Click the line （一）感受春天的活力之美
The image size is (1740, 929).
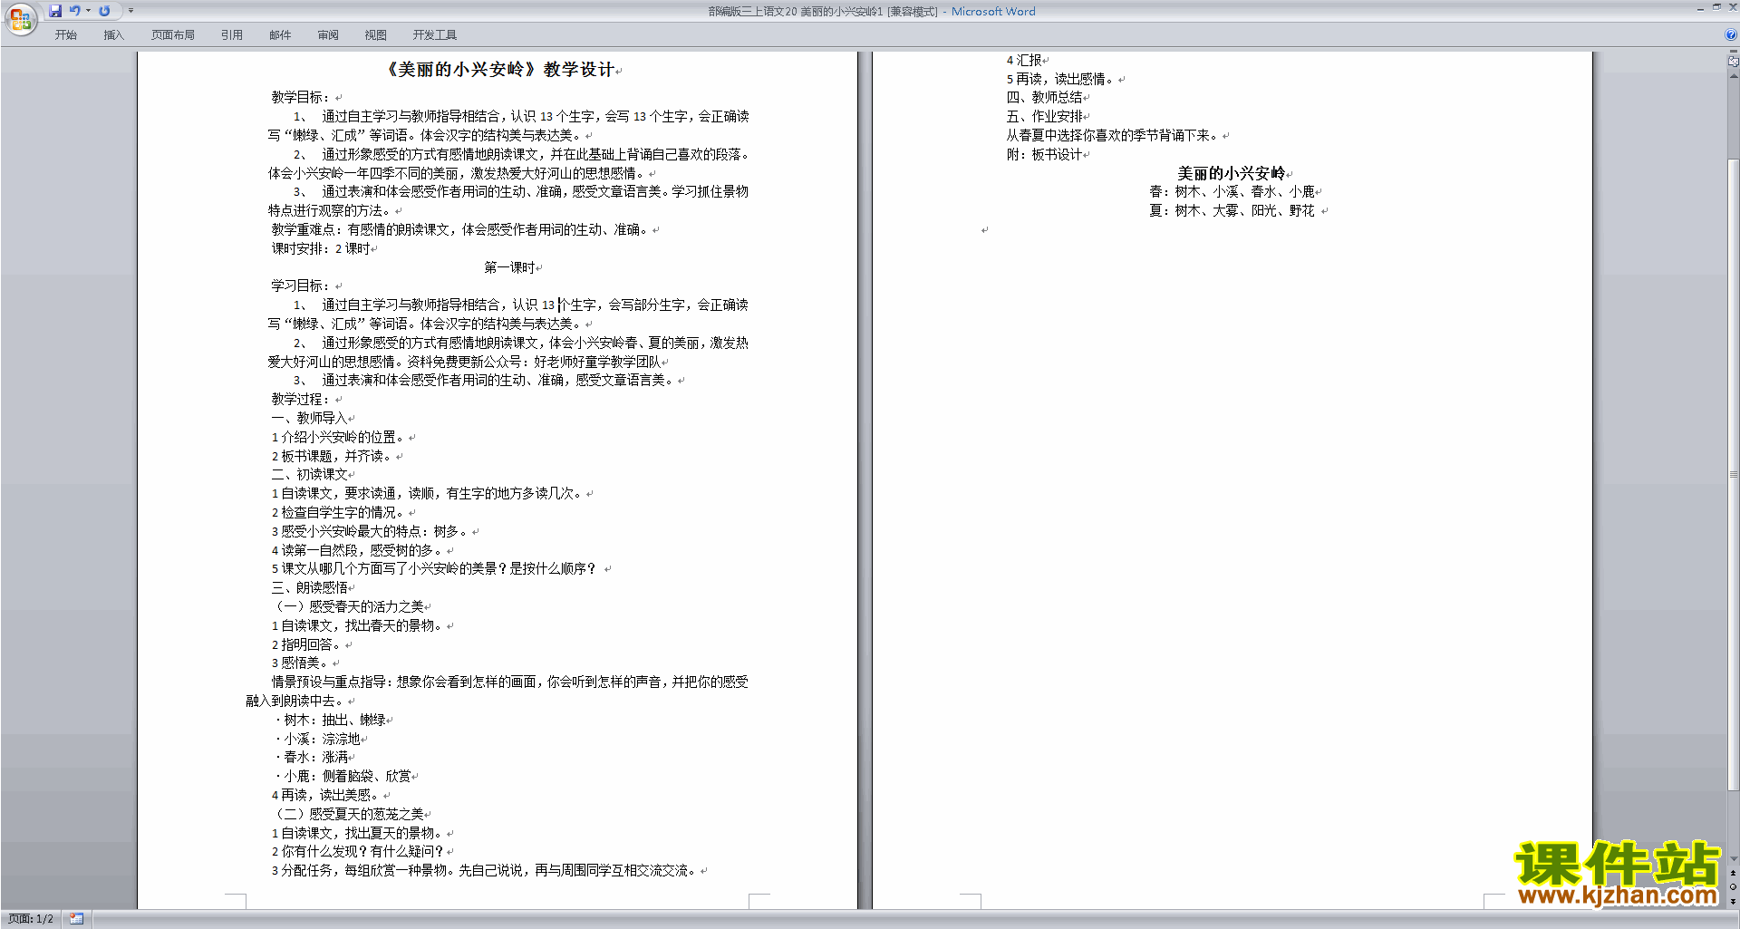point(351,606)
